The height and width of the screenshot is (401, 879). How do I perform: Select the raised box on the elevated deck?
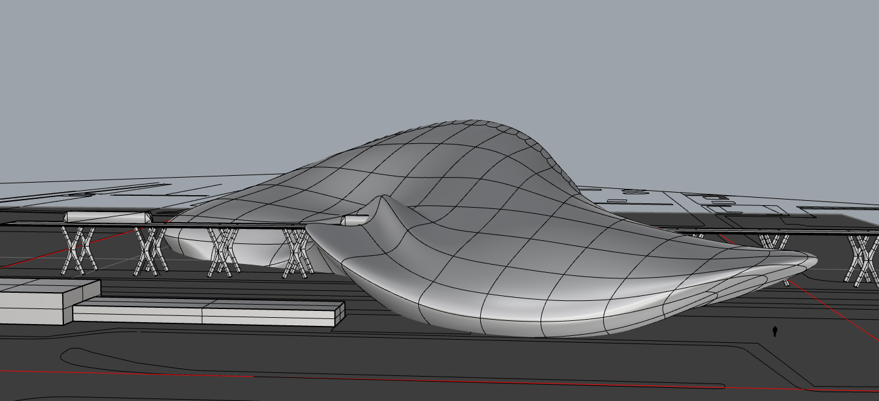[108, 217]
